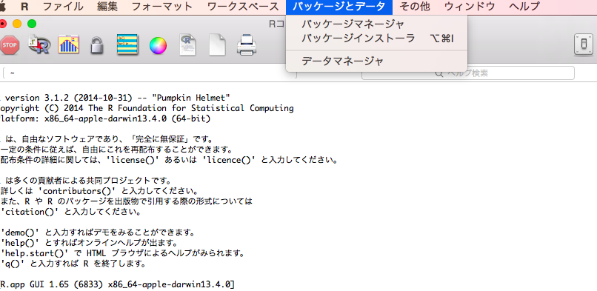Click the ヘルプ検索 search field
This screenshot has width=597, height=291.
(x=468, y=73)
